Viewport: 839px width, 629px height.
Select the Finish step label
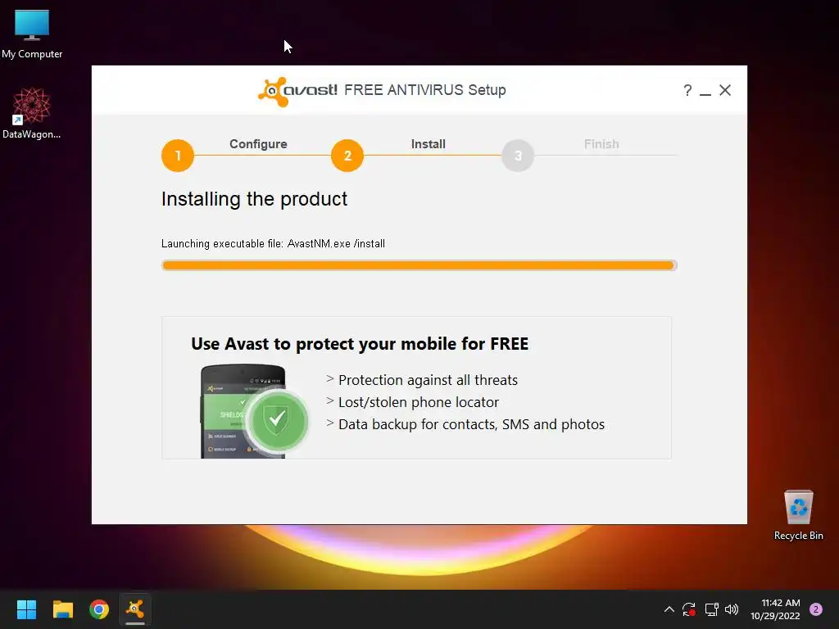pos(601,144)
